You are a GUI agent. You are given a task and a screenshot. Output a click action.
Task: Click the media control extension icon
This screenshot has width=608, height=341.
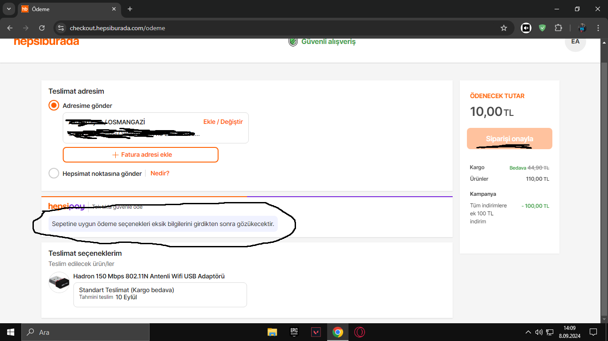coord(526,28)
